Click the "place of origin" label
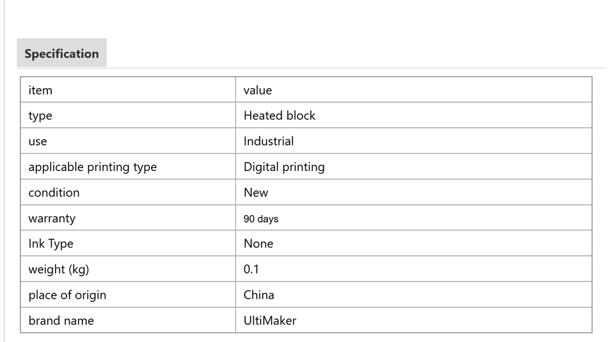 click(67, 295)
